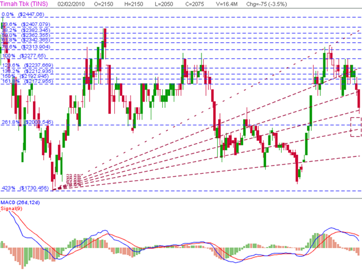362x277 pixels.
Task: Select the 38.2% ($2382.345) Fibonacci label
Action: click(26, 30)
